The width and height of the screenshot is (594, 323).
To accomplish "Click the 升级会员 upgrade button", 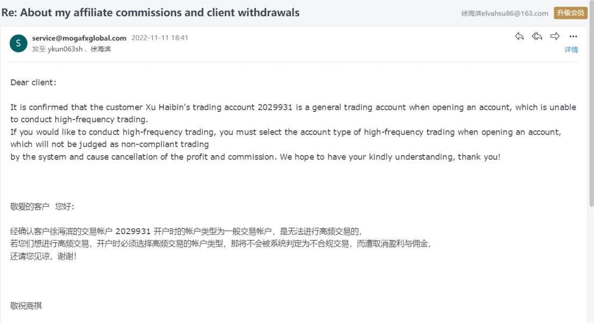I will (570, 13).
